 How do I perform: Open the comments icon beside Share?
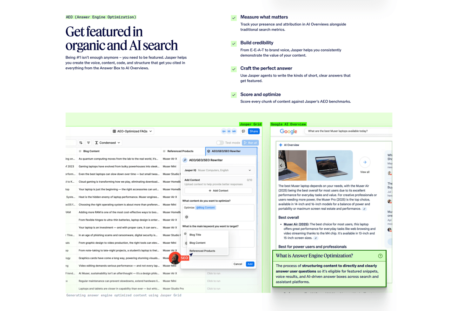click(243, 131)
